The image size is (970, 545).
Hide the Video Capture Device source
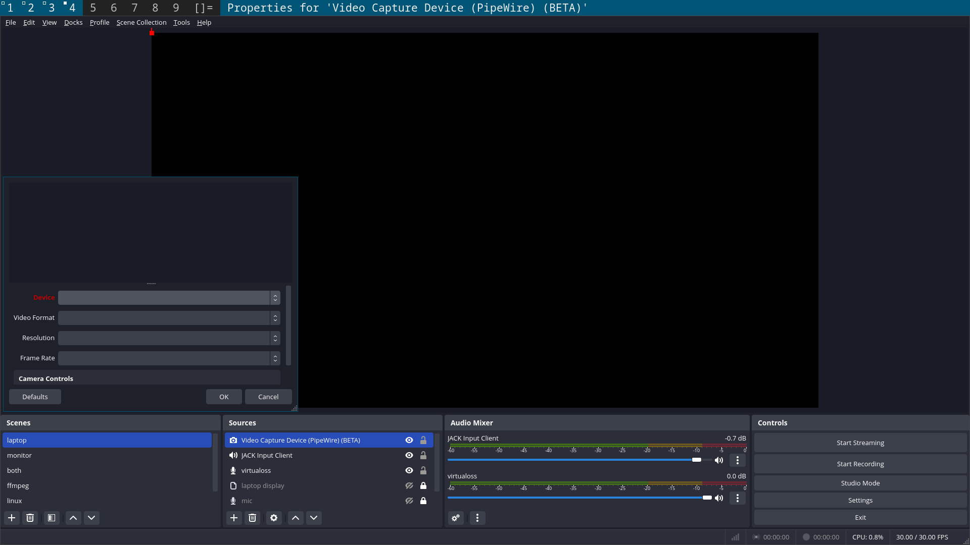pos(409,440)
